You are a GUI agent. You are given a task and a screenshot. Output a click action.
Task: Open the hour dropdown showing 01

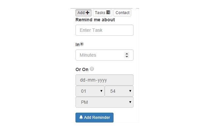pos(90,91)
